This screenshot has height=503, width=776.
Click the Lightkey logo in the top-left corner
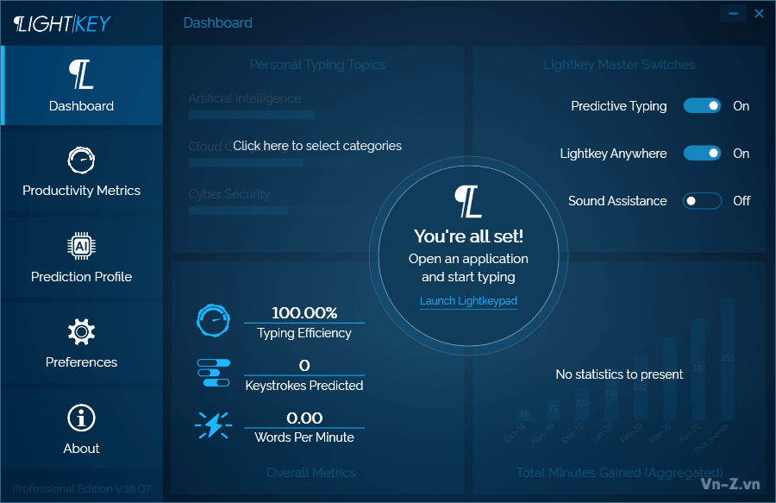(x=62, y=23)
